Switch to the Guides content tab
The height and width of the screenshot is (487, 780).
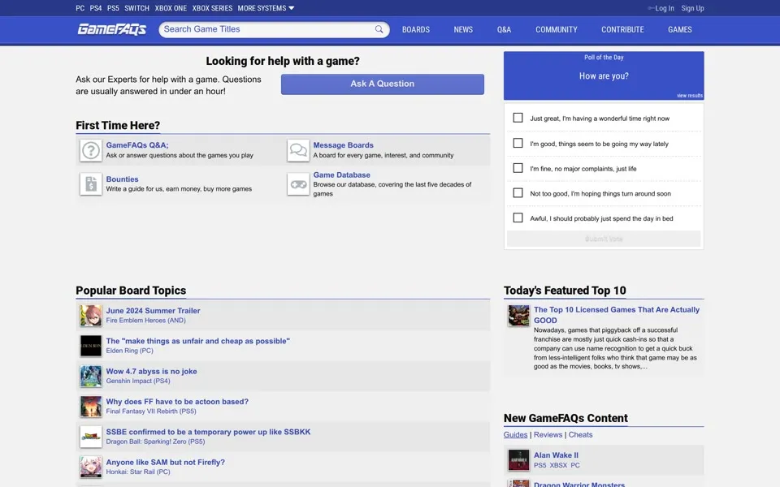[515, 434]
